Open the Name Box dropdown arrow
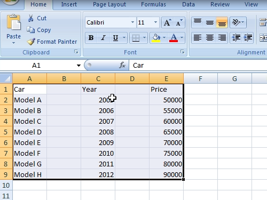The image size is (267, 200). point(78,66)
